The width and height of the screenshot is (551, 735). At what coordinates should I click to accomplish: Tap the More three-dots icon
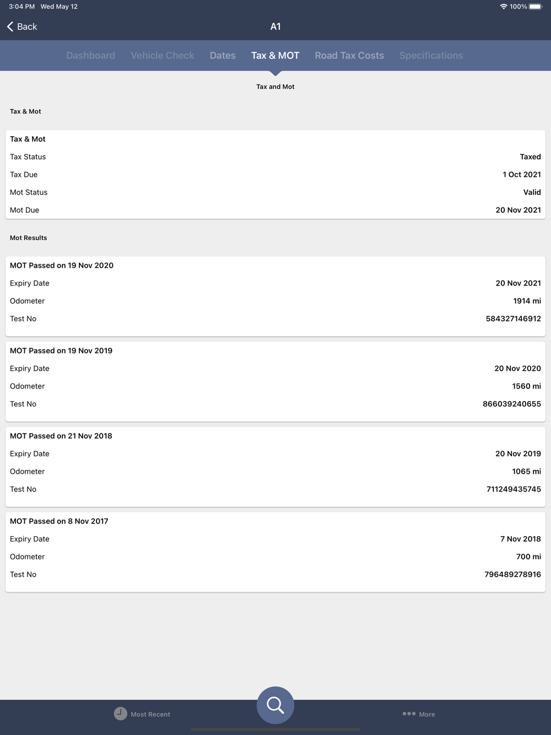tap(409, 714)
